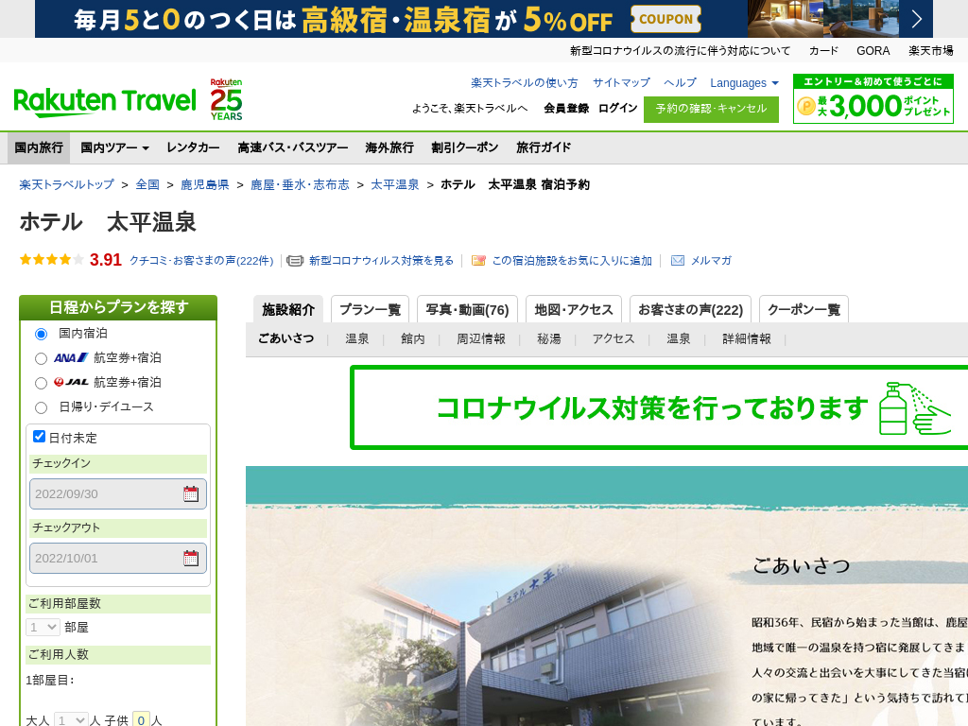The width and height of the screenshot is (968, 726).
Task: Open the サイトマップ link
Action: 621,83
